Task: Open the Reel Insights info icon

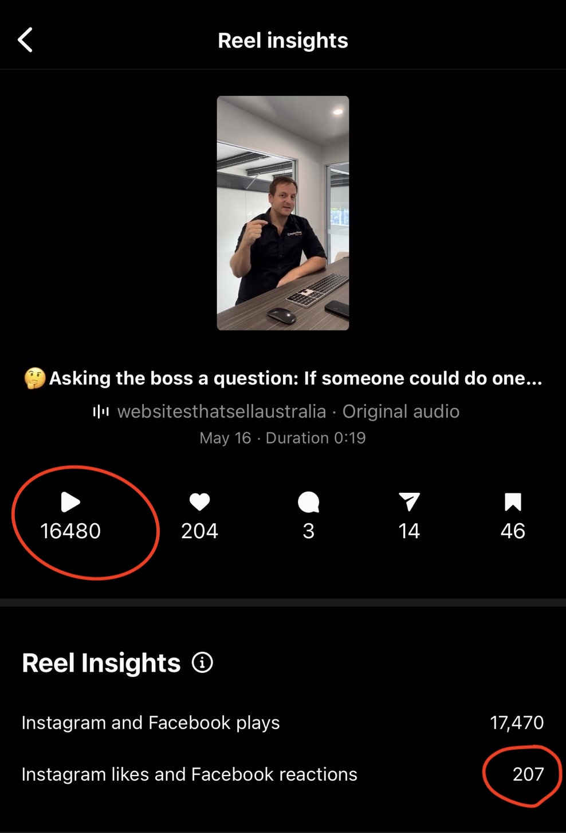Action: [202, 663]
